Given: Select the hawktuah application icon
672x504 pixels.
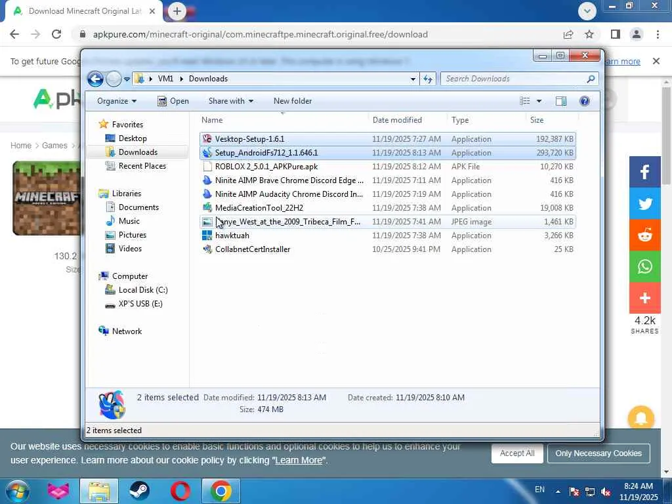Looking at the screenshot, I should click(x=207, y=236).
